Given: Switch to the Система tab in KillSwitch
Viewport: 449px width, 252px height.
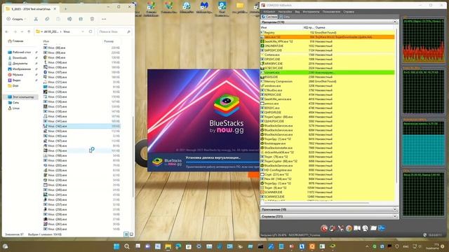Looking at the screenshot, I should click(269, 17).
